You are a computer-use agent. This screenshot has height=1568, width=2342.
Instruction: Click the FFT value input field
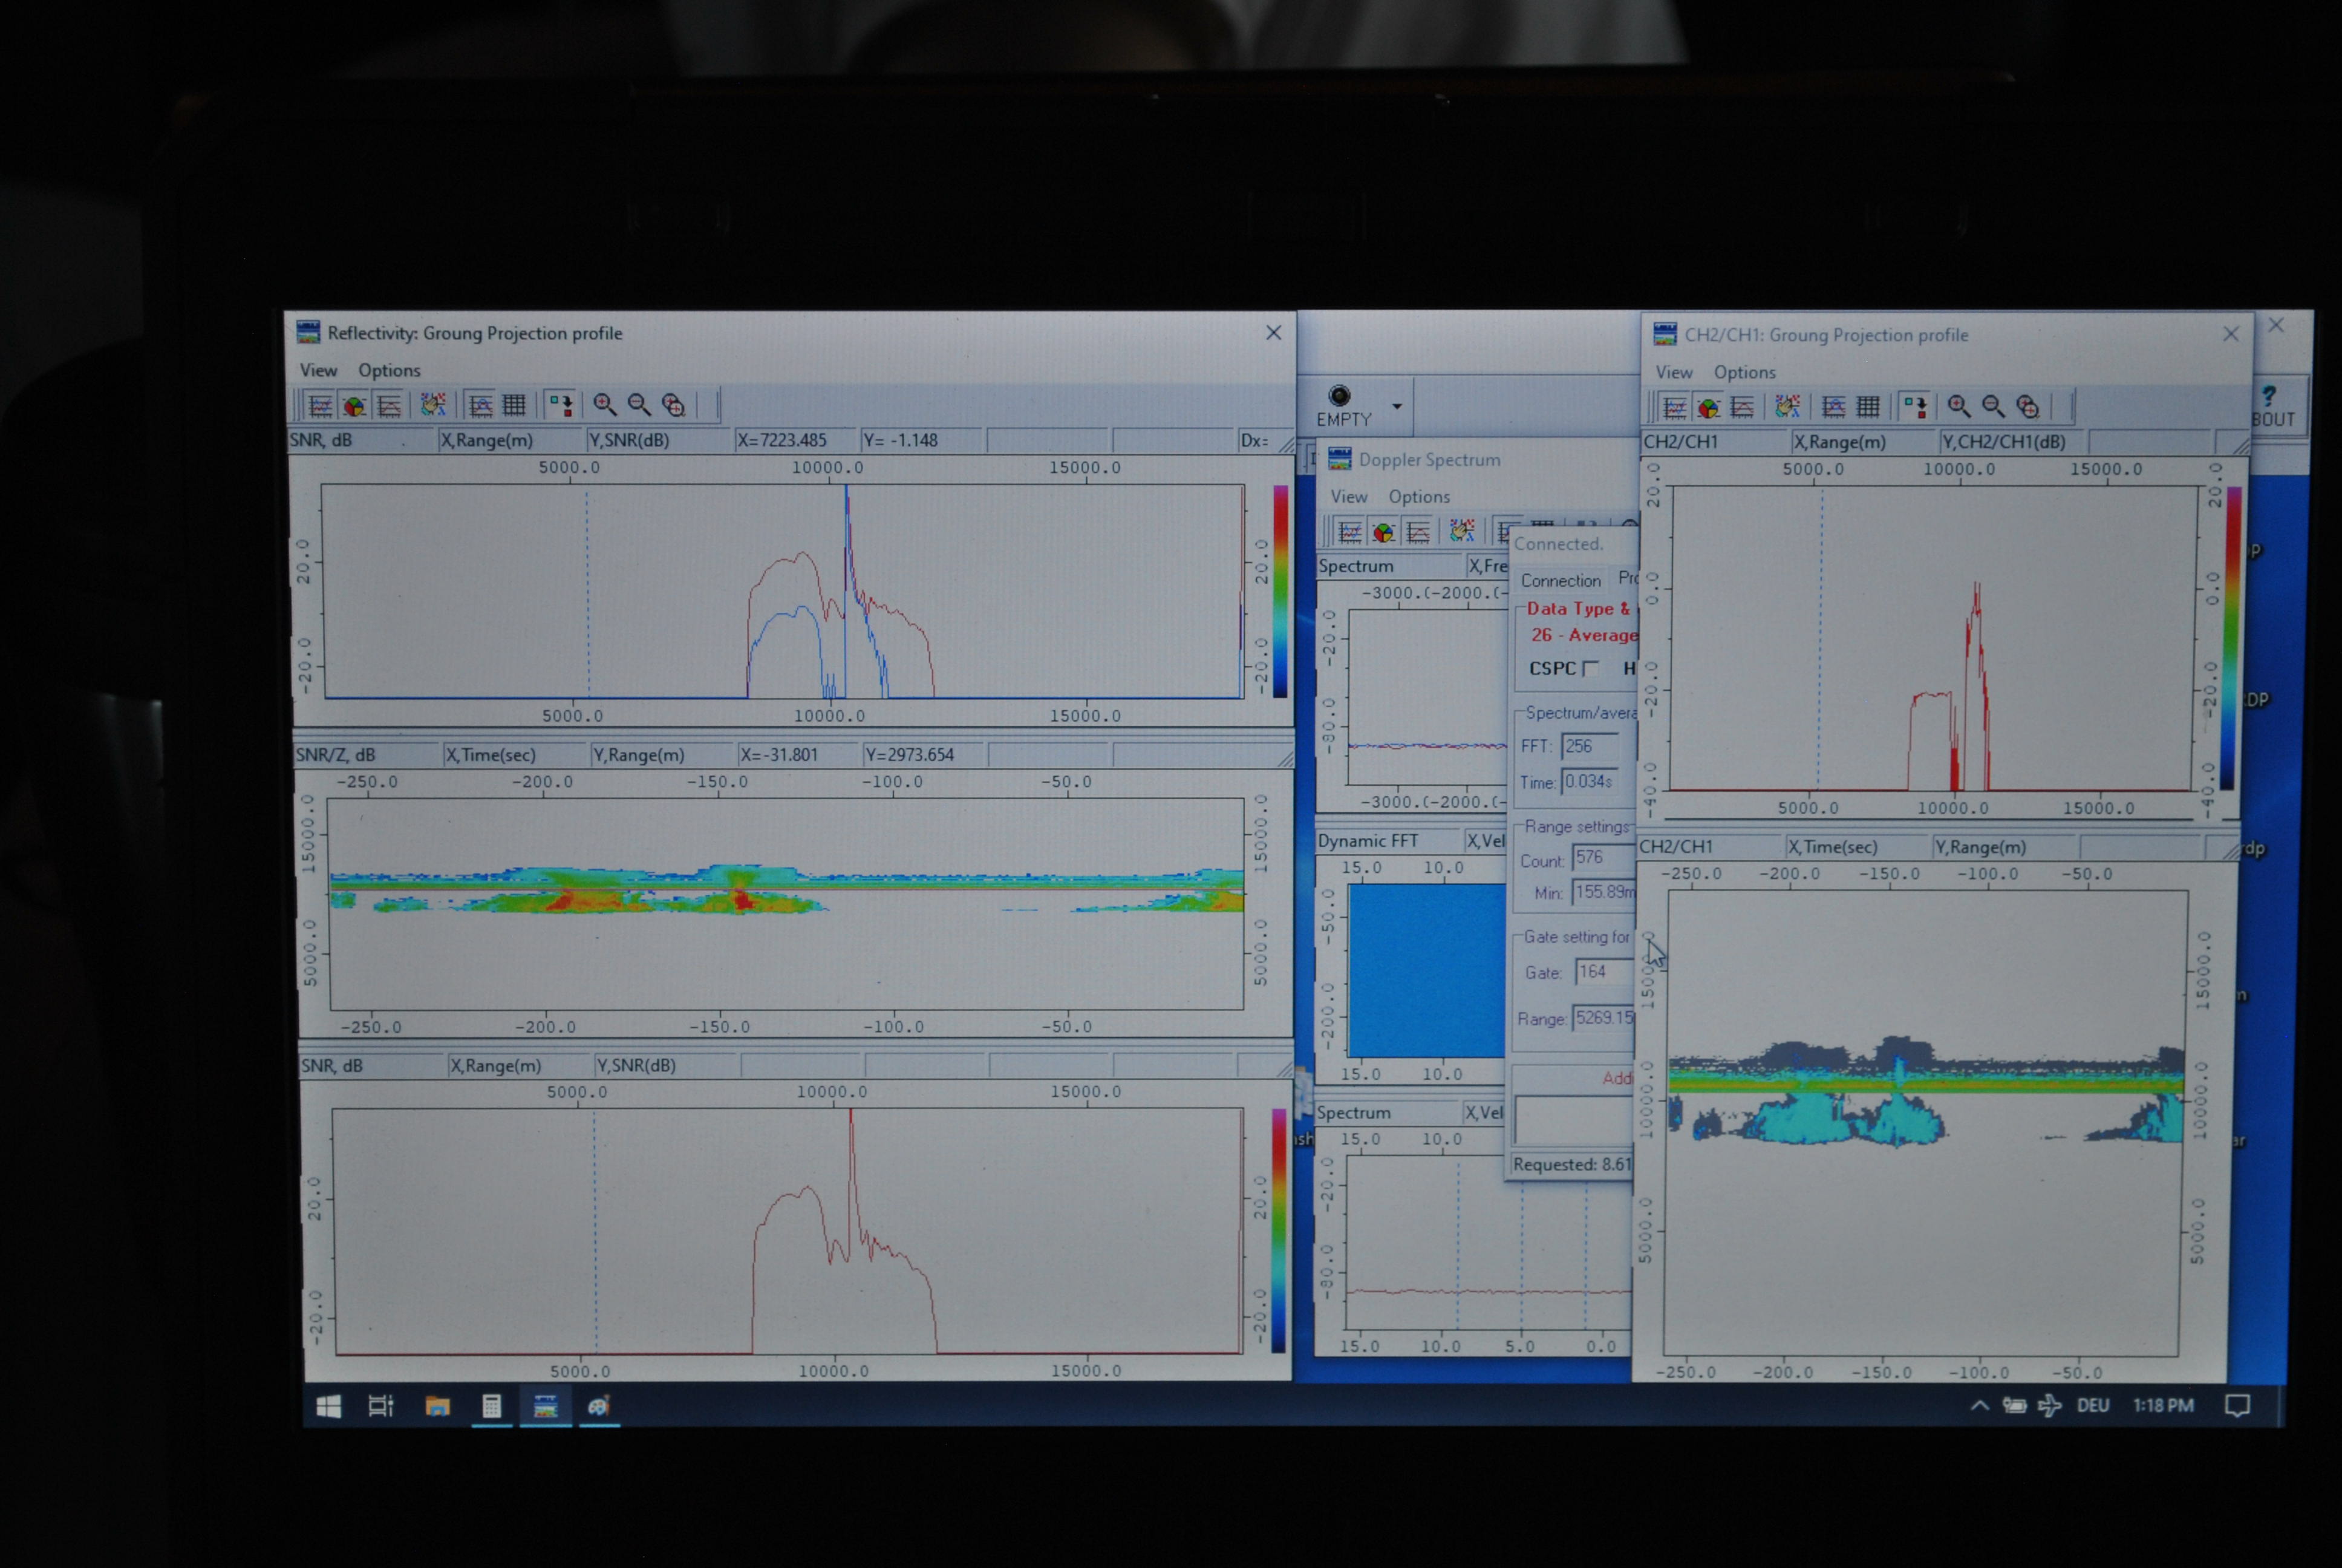(1590, 746)
